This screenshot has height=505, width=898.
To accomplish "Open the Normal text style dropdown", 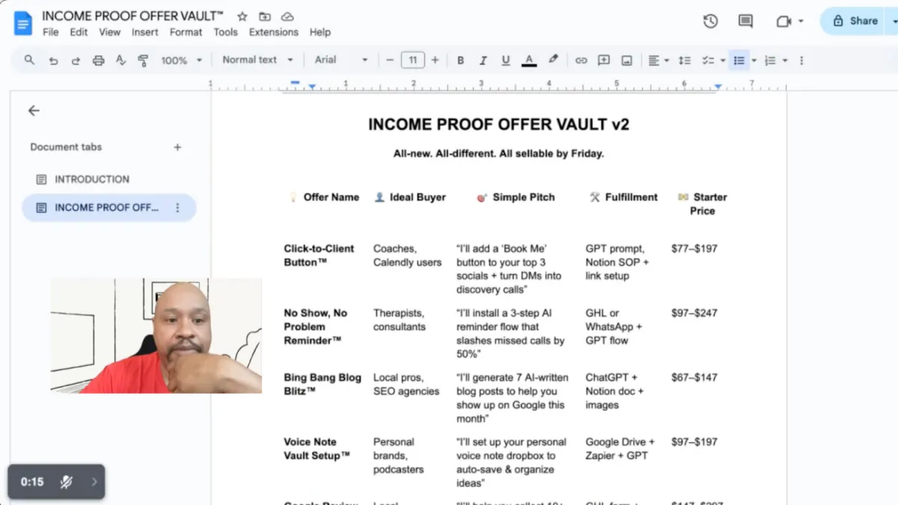I will (257, 60).
